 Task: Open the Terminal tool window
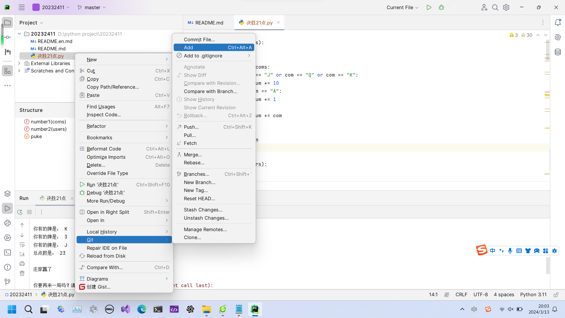(8, 252)
